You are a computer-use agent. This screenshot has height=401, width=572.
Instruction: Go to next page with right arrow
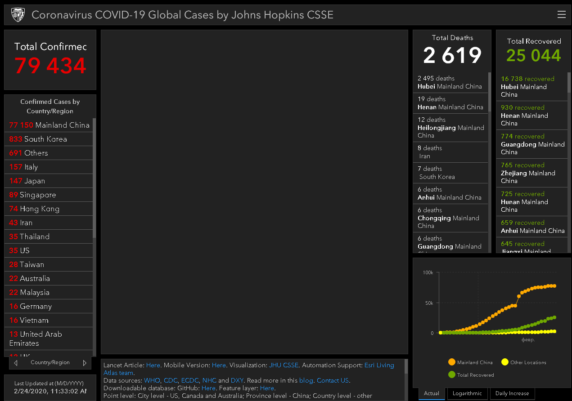84,363
